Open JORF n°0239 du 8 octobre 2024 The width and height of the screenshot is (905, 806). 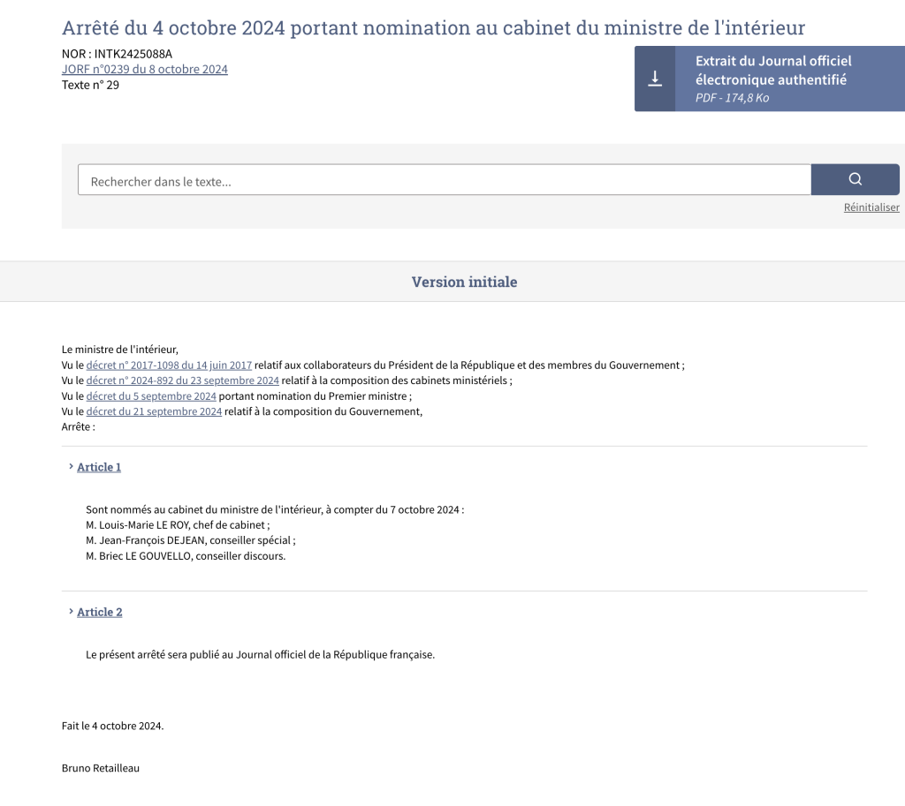[144, 69]
